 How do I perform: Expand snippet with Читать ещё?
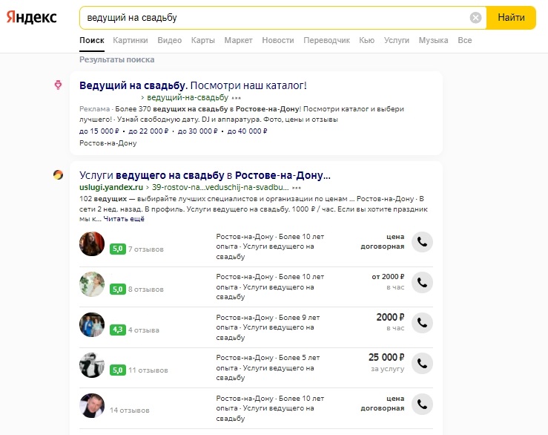[x=124, y=219]
